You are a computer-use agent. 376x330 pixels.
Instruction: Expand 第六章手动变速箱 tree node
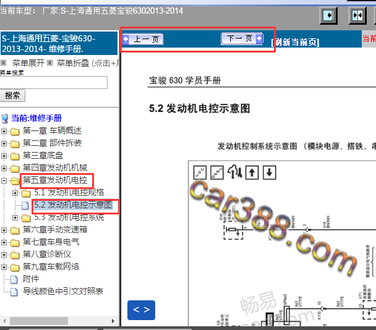click(4, 230)
